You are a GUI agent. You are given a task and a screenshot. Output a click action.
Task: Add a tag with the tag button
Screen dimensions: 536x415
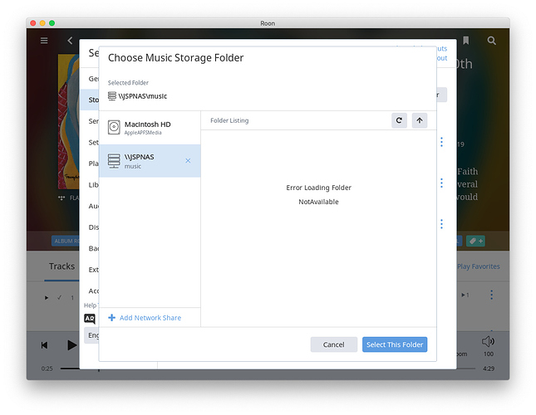coord(475,241)
